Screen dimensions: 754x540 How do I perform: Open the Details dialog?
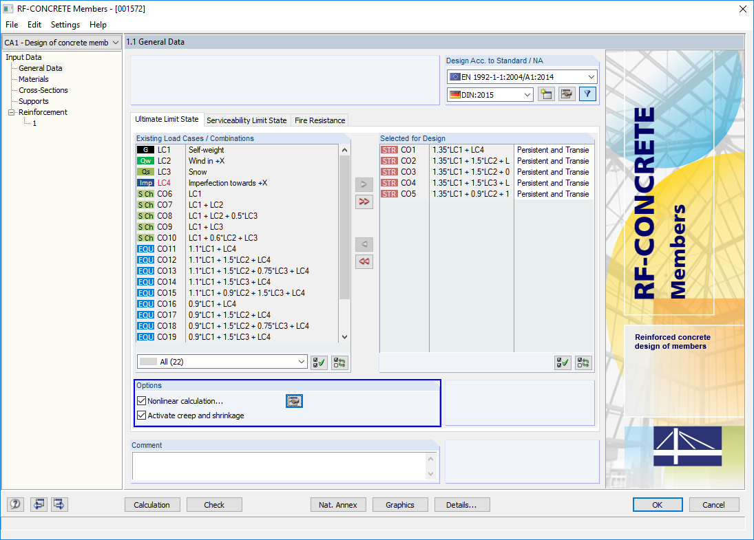461,505
